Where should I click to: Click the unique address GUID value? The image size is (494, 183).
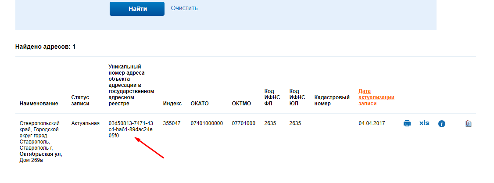pos(131,129)
